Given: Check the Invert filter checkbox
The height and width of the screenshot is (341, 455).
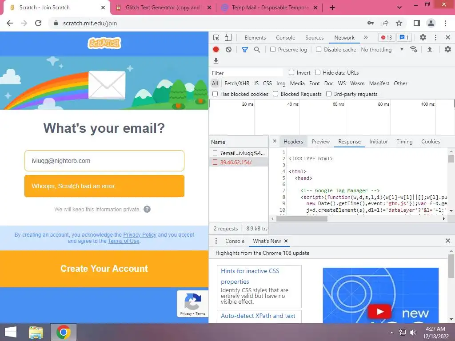Looking at the screenshot, I should click(x=291, y=72).
